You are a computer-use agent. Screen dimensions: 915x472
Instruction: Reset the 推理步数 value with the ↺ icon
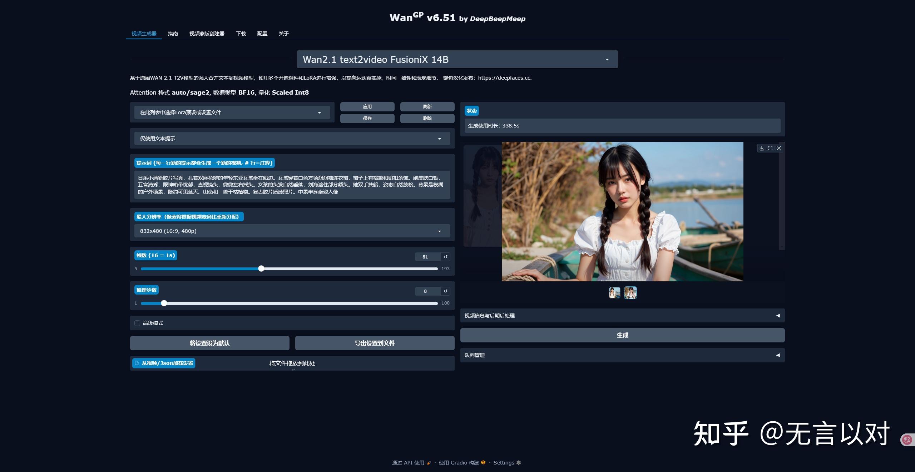point(446,291)
